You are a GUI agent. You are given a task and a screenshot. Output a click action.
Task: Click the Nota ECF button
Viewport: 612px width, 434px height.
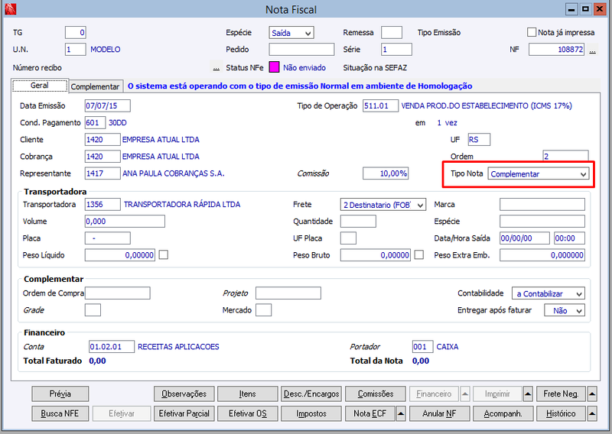[370, 413]
